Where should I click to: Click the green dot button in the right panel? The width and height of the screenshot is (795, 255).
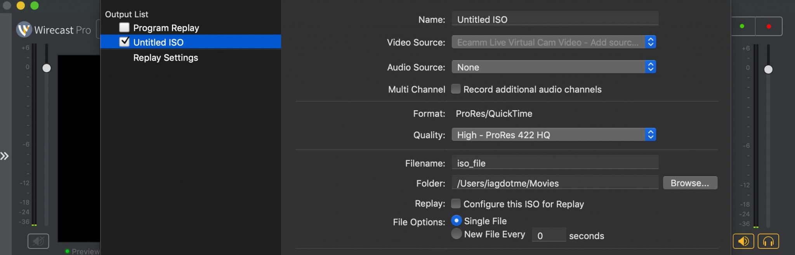(743, 26)
